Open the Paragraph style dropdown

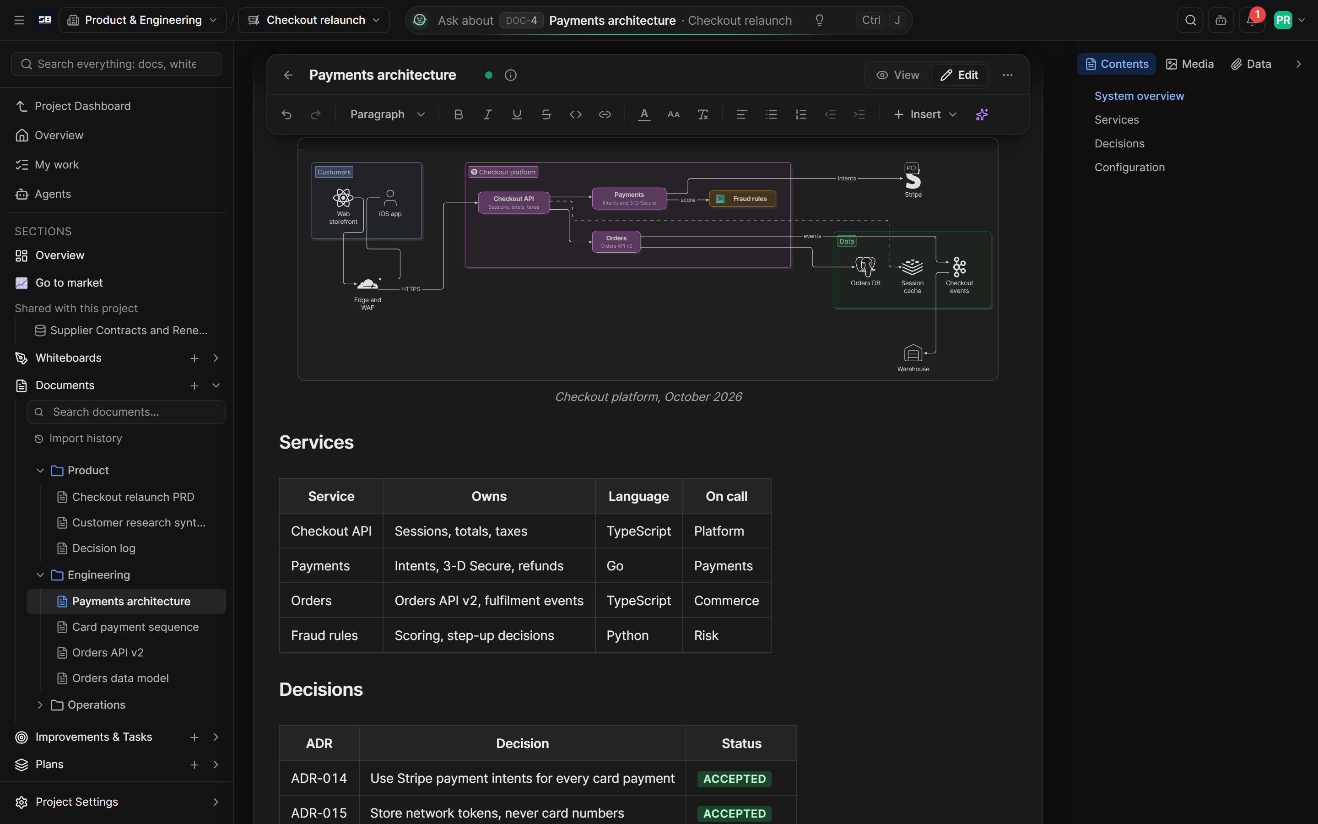387,114
